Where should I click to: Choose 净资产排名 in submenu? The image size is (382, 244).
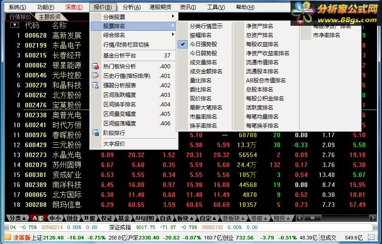pyautogui.click(x=260, y=26)
